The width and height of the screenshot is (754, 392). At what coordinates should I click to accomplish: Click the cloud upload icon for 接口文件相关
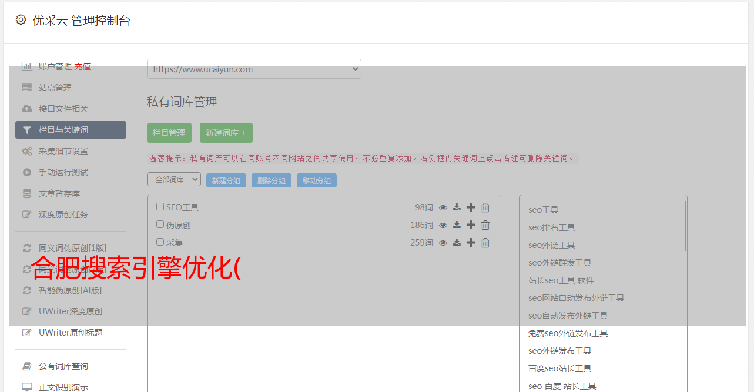point(27,109)
